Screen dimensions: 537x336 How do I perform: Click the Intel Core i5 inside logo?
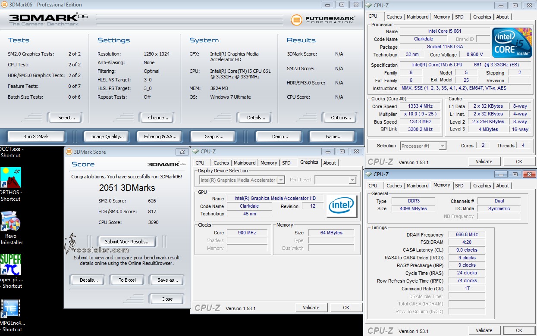click(512, 44)
